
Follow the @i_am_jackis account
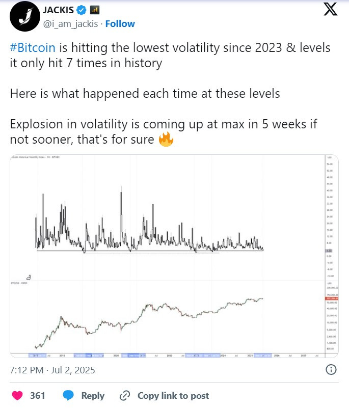120,24
